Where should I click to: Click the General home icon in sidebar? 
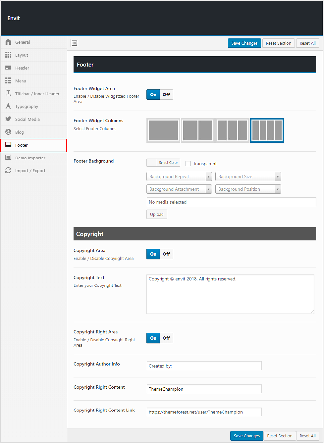(x=8, y=42)
